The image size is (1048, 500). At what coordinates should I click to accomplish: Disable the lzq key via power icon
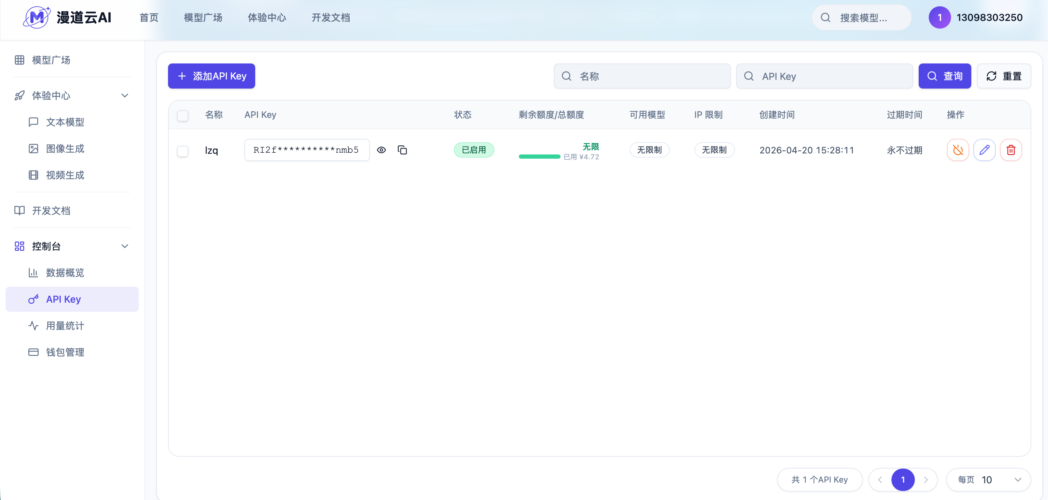click(x=958, y=150)
